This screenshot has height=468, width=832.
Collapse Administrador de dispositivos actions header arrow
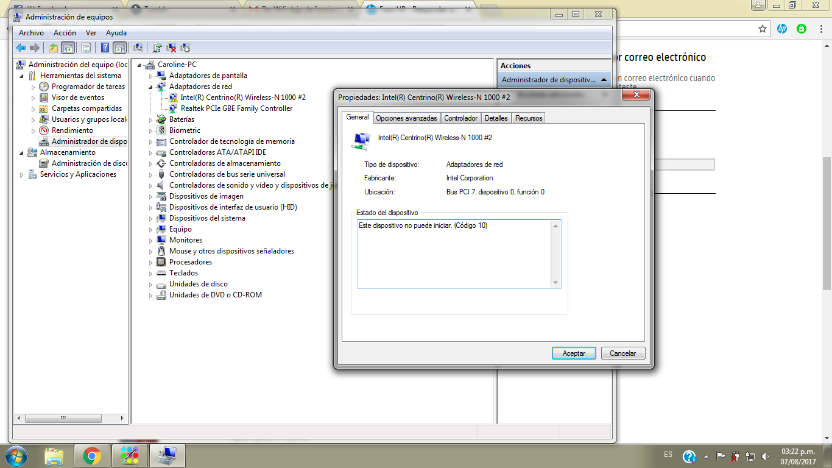click(x=604, y=80)
